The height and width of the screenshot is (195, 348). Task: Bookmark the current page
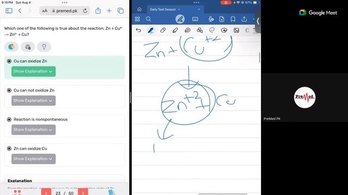pos(233,19)
